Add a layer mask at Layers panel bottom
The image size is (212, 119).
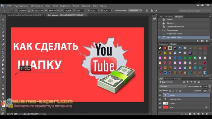(190, 114)
